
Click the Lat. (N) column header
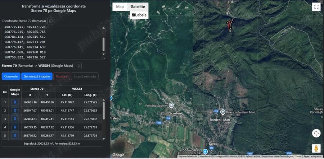coord(67,95)
